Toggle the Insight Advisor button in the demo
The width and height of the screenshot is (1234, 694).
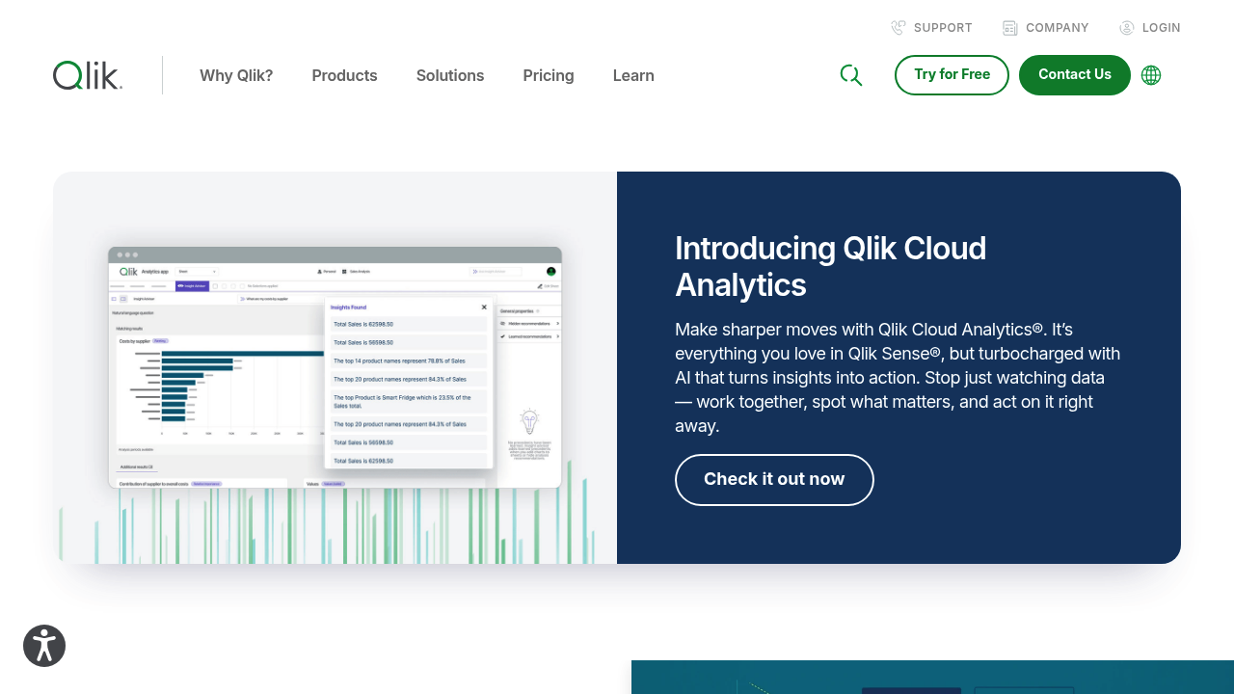193,286
